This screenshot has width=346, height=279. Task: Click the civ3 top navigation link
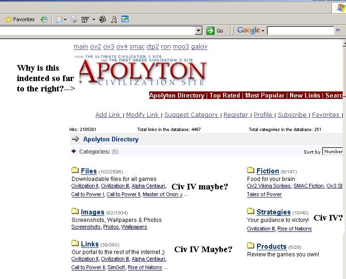click(x=108, y=47)
